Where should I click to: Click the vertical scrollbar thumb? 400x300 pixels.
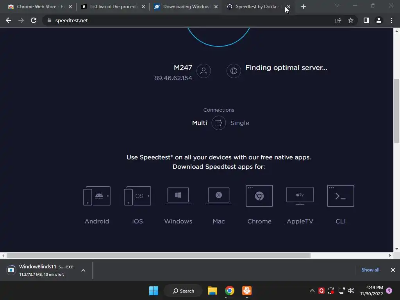click(396, 111)
